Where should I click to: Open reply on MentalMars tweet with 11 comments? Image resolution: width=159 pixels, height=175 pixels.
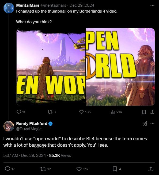coord(21,112)
